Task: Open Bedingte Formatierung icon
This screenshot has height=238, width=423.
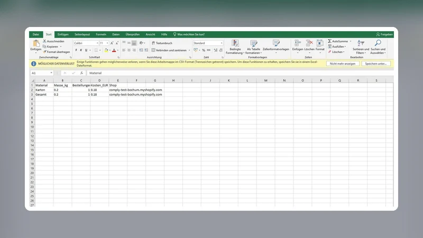Action: point(235,43)
